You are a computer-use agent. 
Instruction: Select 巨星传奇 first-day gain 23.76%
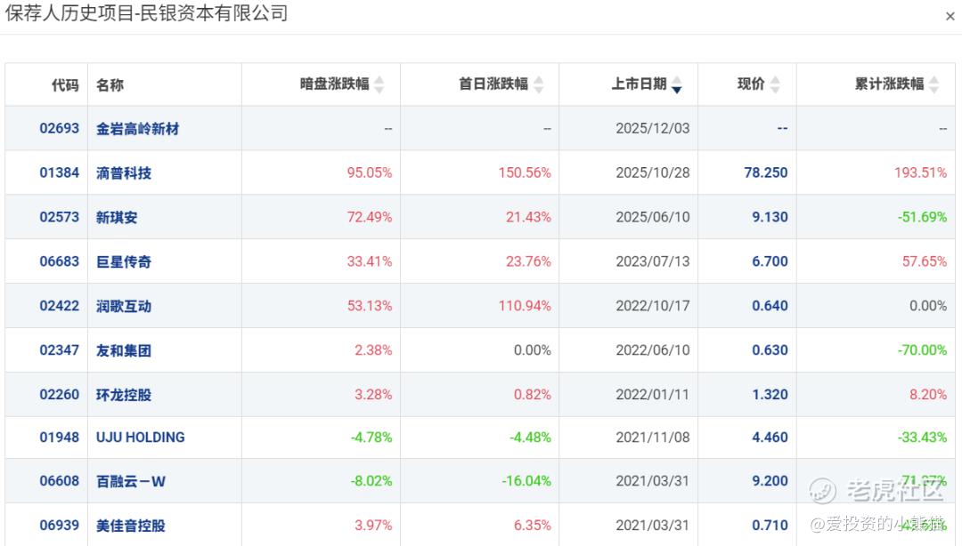(x=528, y=261)
